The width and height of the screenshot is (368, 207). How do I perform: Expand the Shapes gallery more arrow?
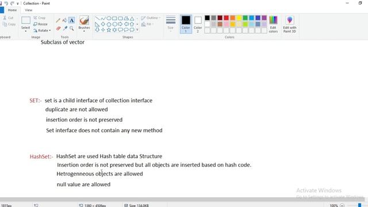[137, 30]
